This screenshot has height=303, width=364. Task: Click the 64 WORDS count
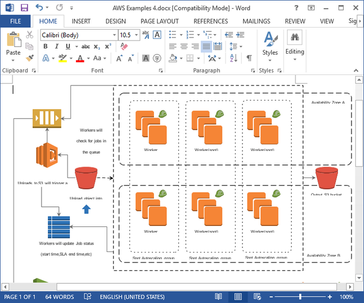pyautogui.click(x=60, y=297)
